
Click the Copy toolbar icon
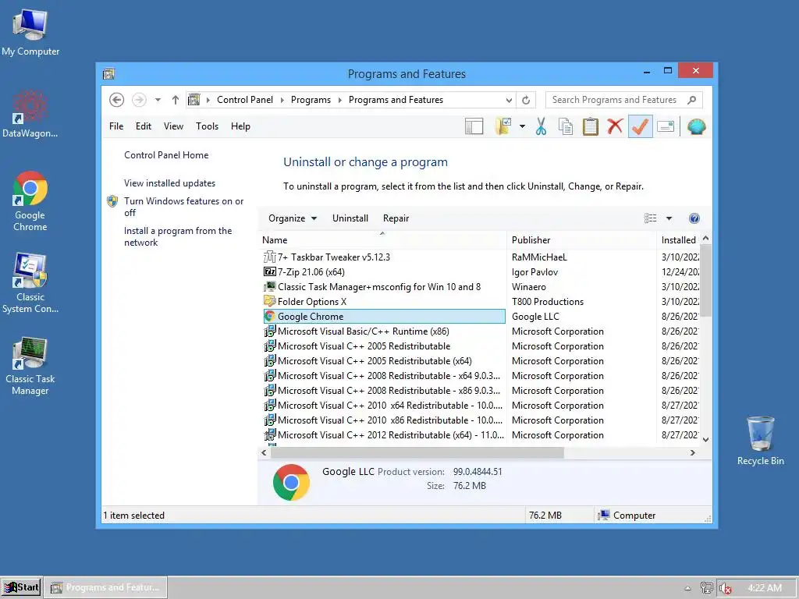[x=566, y=126]
